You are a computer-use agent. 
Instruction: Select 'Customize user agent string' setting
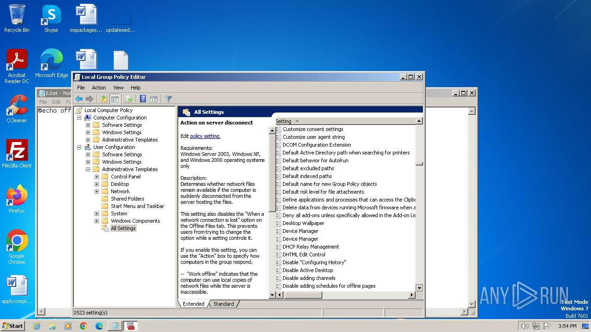(x=314, y=137)
